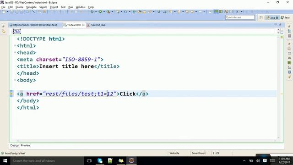
Task: Click the globe web browser toolbar icon
Action: click(x=159, y=11)
